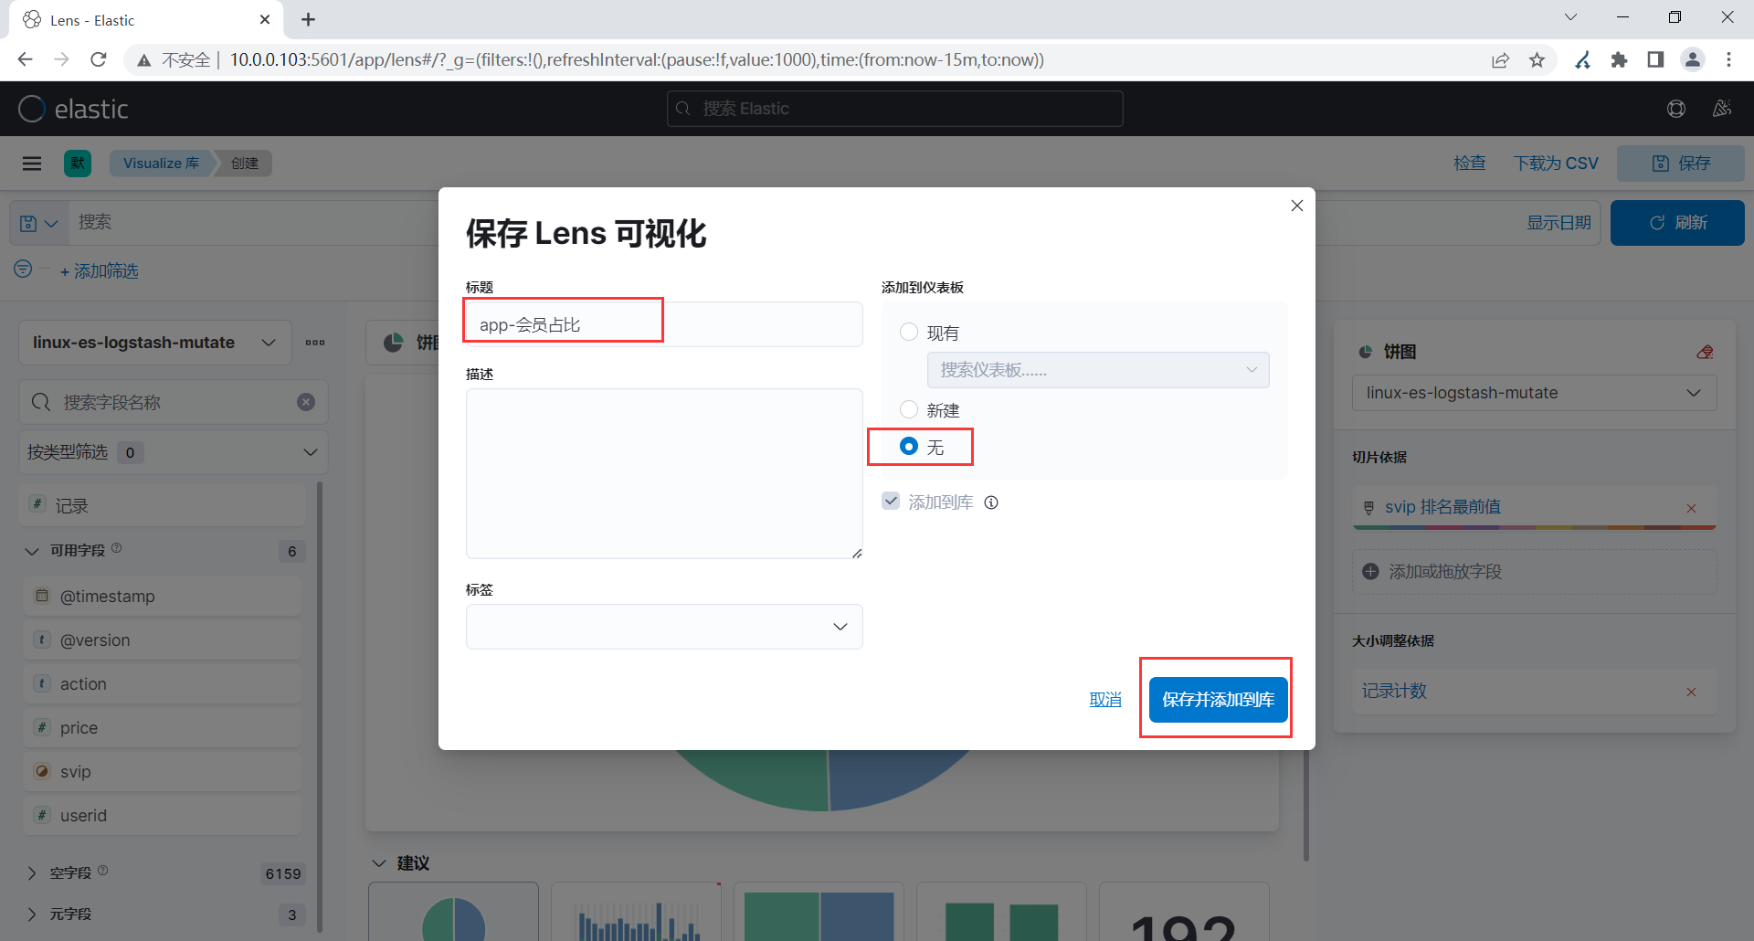This screenshot has width=1754, height=941.
Task: Click 保存并添加到库 button
Action: (x=1219, y=700)
